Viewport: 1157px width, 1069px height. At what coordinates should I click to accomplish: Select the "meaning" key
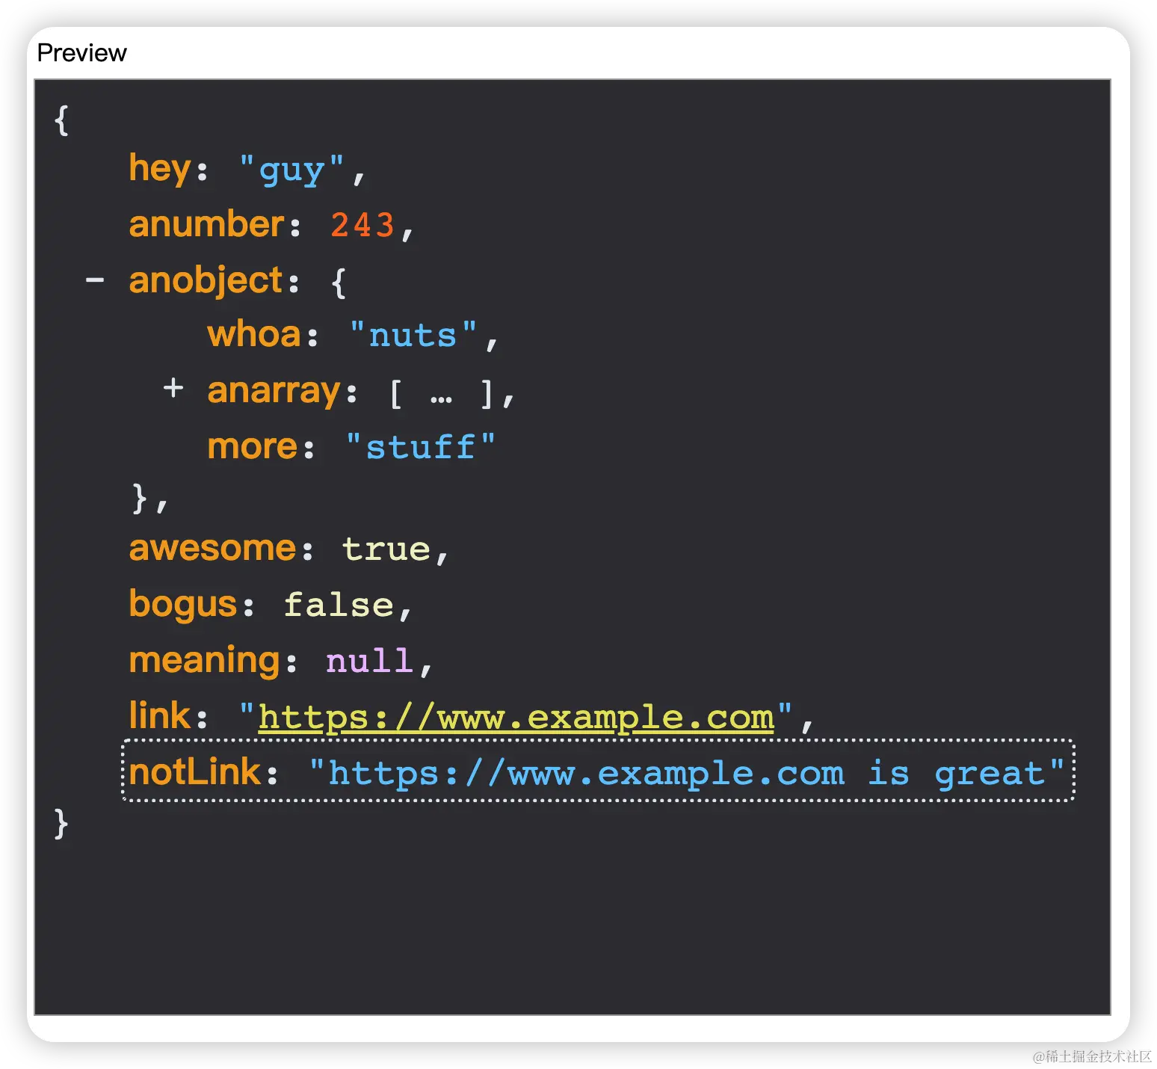coord(204,662)
